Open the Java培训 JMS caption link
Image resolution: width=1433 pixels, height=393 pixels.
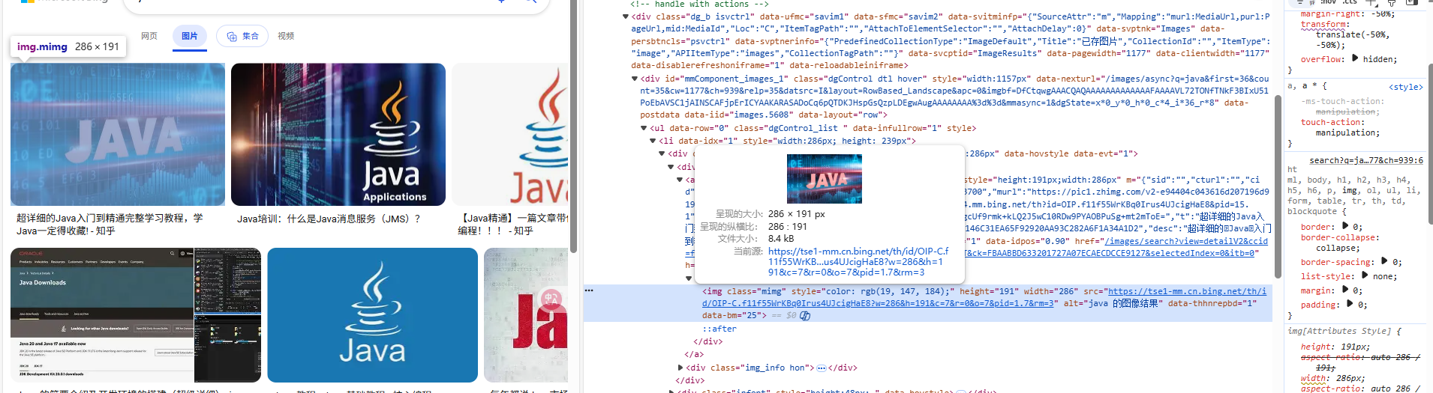pyautogui.click(x=329, y=219)
